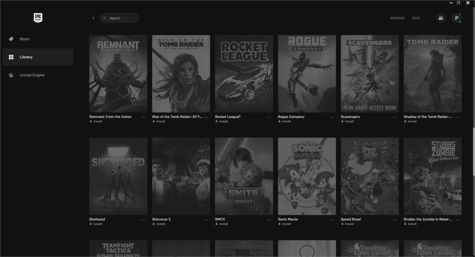
Task: Open the Rocket League cover art
Action: click(244, 74)
